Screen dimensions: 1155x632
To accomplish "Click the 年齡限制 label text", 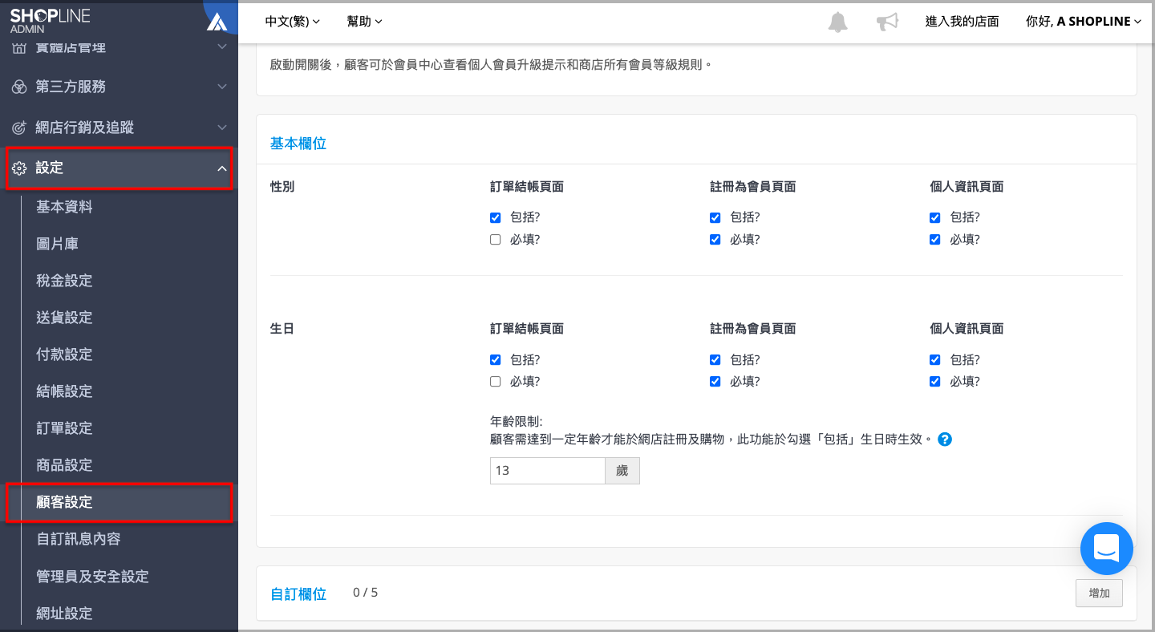I will pos(517,421).
